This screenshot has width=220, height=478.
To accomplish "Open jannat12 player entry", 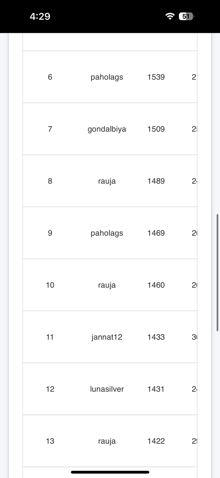I will 107,337.
